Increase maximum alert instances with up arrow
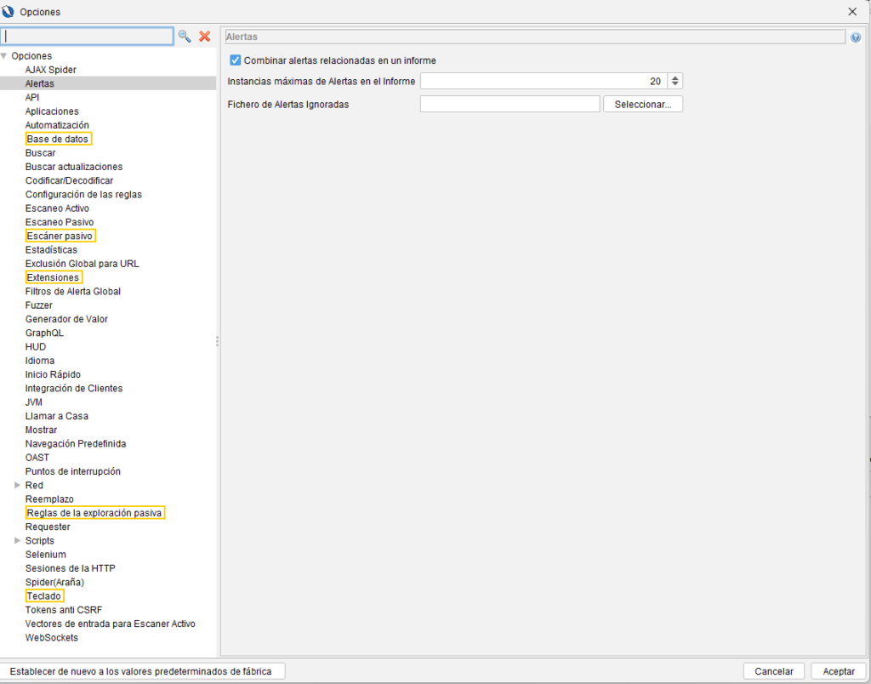This screenshot has width=871, height=684. pyautogui.click(x=675, y=77)
